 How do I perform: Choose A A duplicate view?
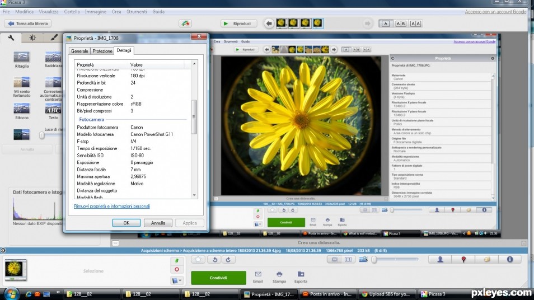415,24
